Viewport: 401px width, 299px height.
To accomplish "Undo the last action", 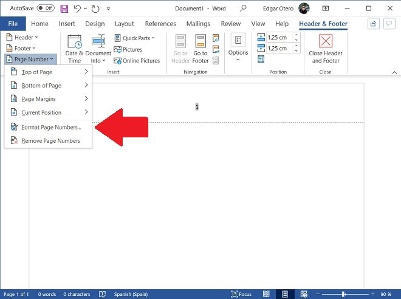I will [77, 9].
